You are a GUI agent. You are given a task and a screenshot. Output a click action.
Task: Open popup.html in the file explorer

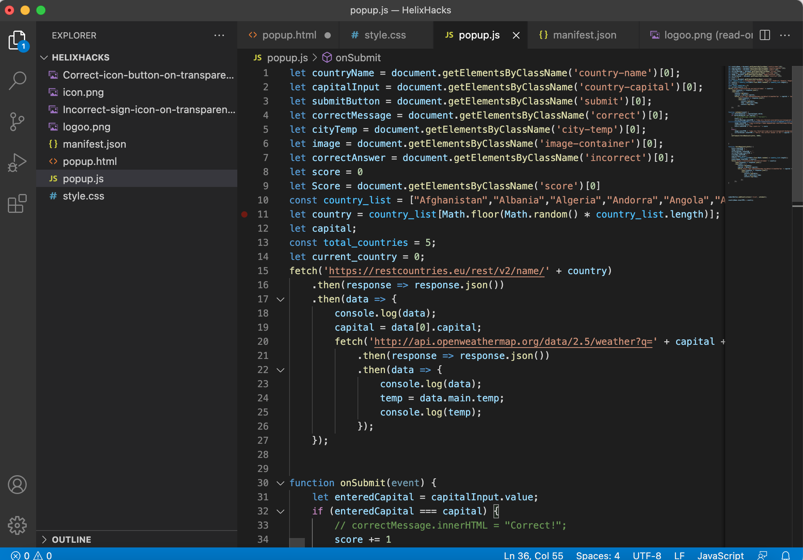90,161
